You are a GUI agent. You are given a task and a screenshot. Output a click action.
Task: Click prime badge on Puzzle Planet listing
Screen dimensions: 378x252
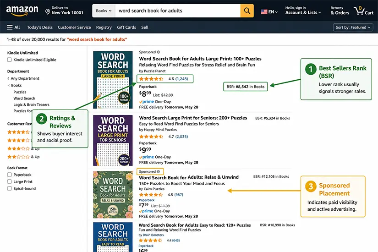pyautogui.click(x=146, y=102)
